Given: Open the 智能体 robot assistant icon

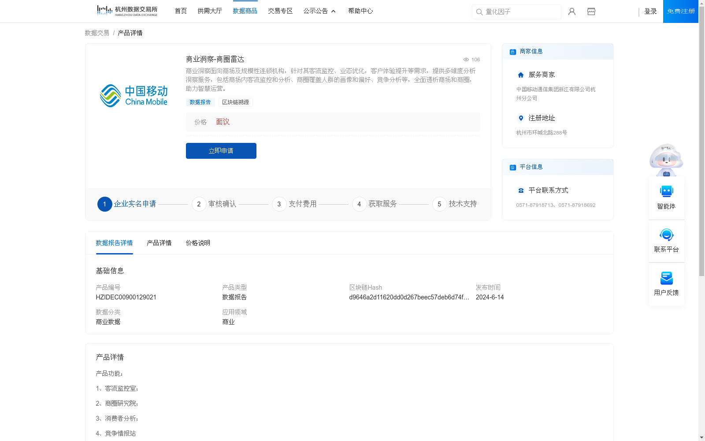Looking at the screenshot, I should 666,191.
